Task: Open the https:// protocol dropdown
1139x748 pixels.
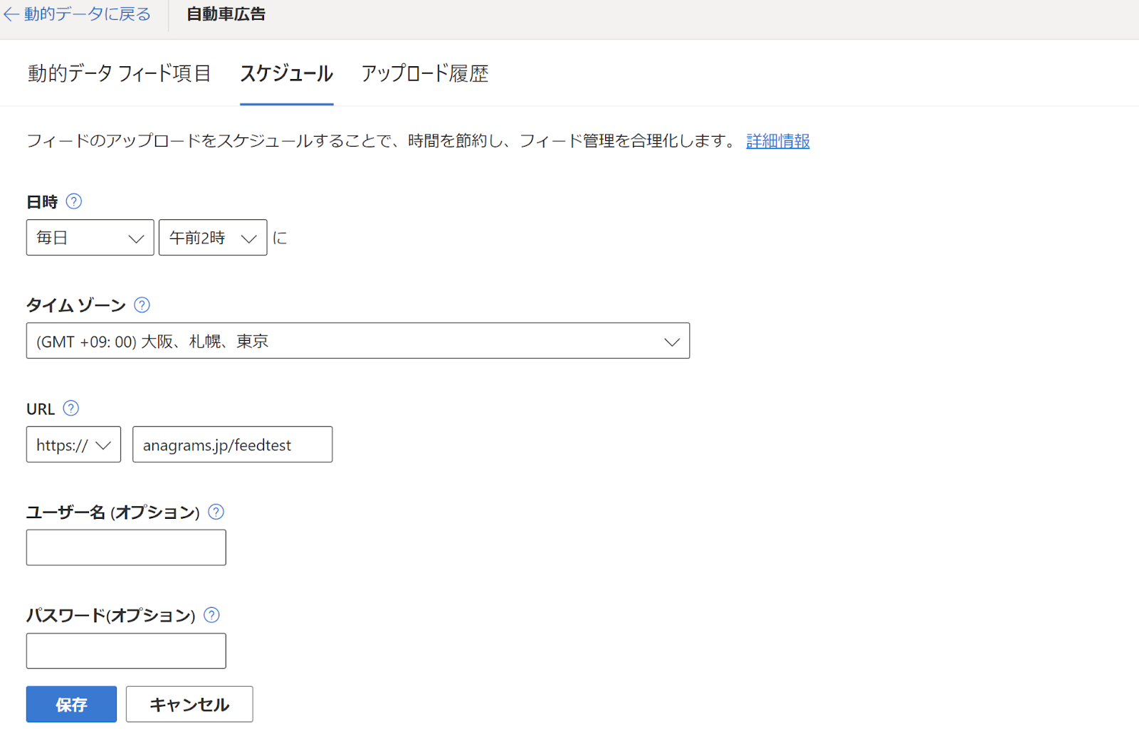Action: point(73,445)
